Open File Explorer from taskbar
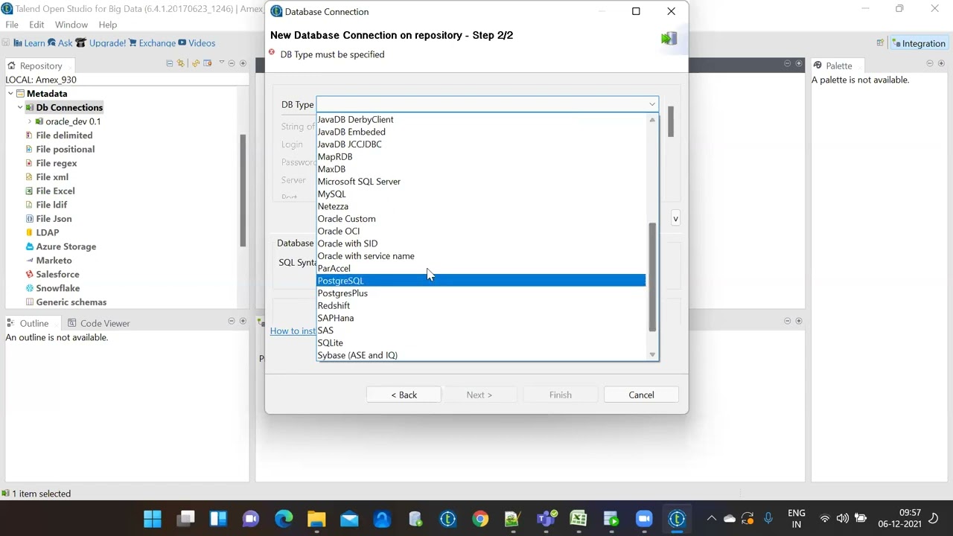The width and height of the screenshot is (953, 536). click(316, 518)
